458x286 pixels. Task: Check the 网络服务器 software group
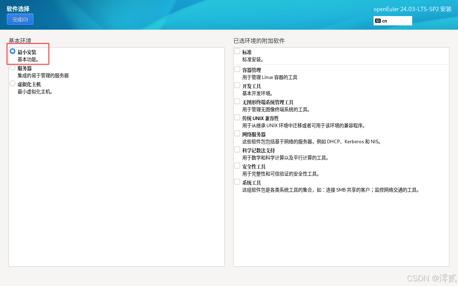(x=237, y=133)
